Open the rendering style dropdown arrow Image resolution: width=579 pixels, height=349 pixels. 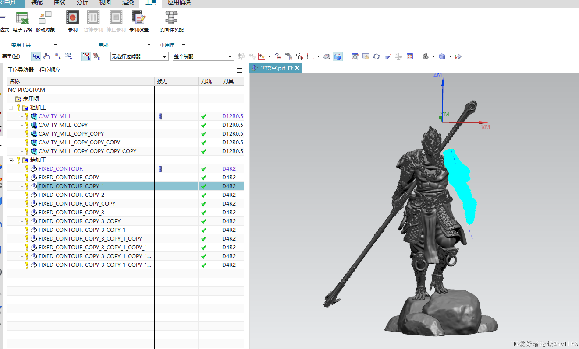pyautogui.click(x=450, y=56)
